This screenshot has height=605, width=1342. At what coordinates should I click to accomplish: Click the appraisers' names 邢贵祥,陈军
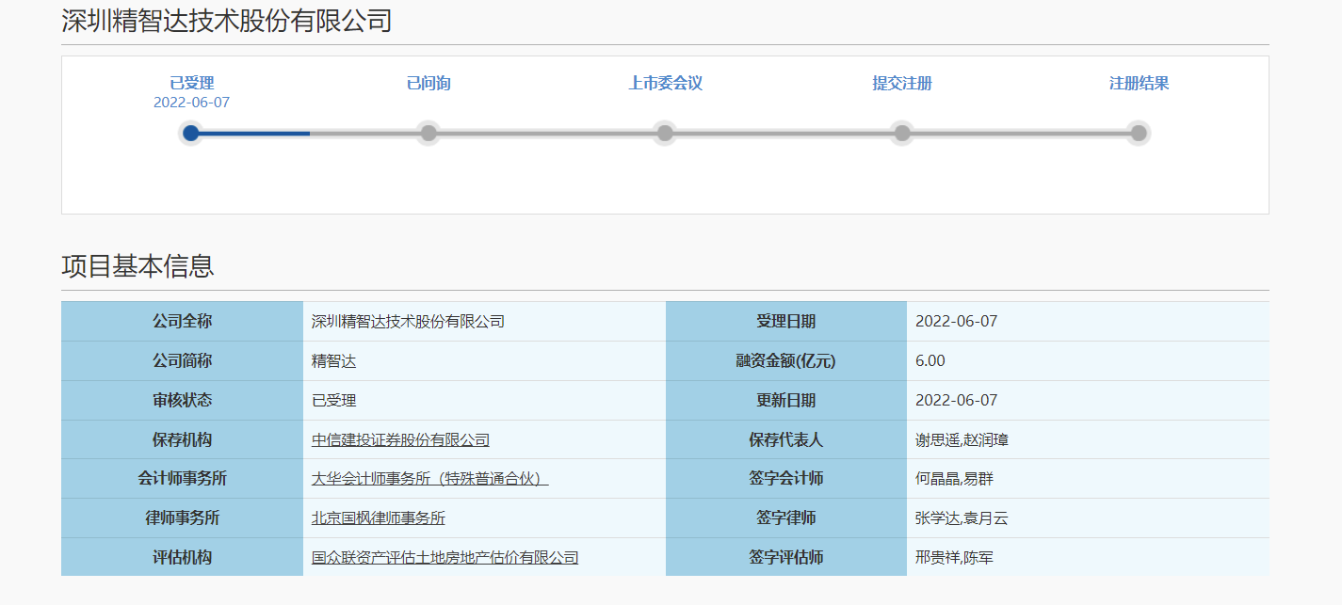point(954,557)
